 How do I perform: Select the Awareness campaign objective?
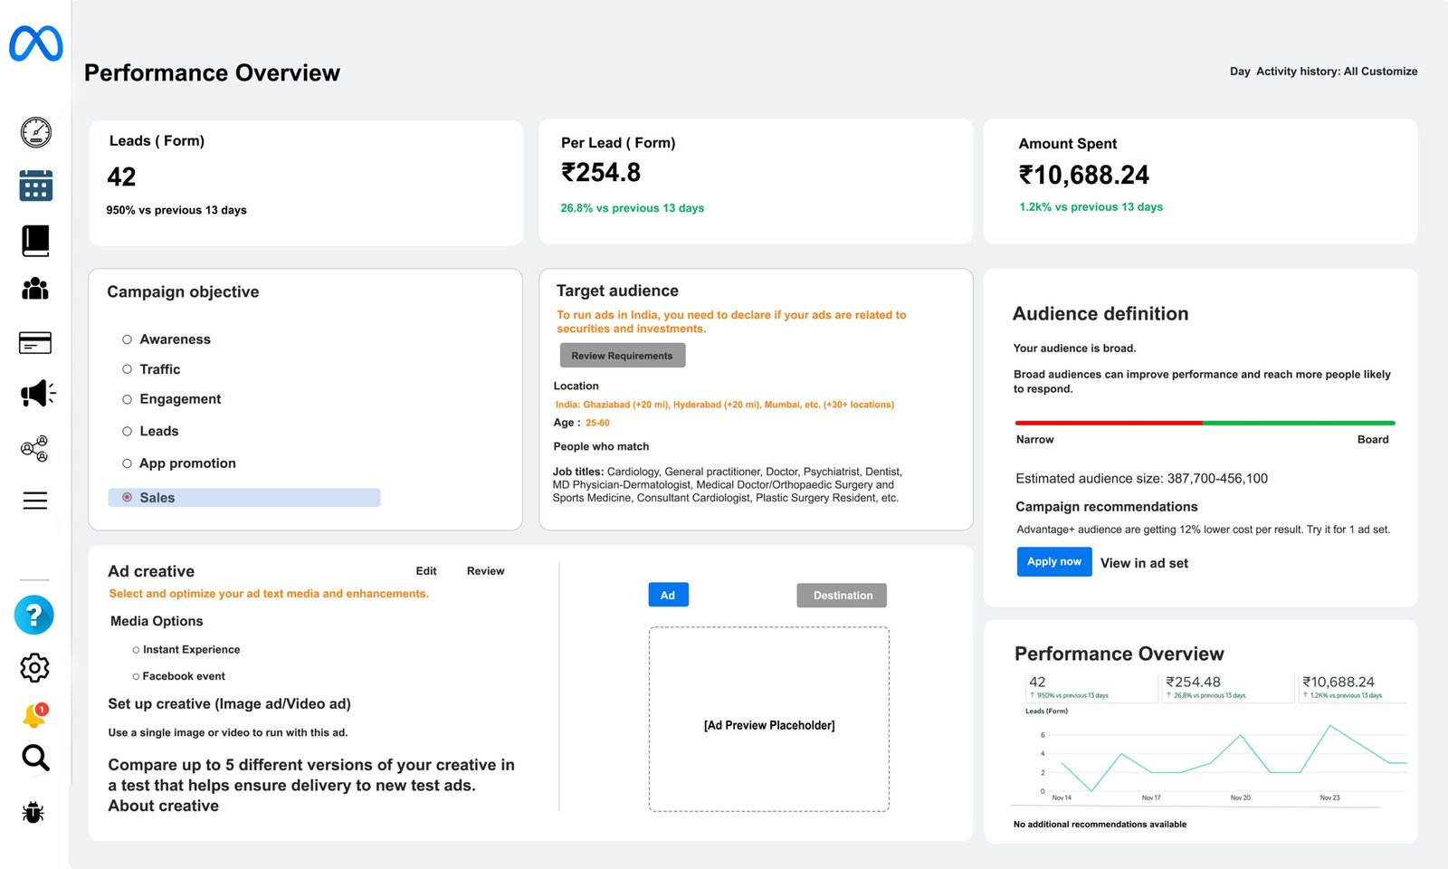point(128,339)
